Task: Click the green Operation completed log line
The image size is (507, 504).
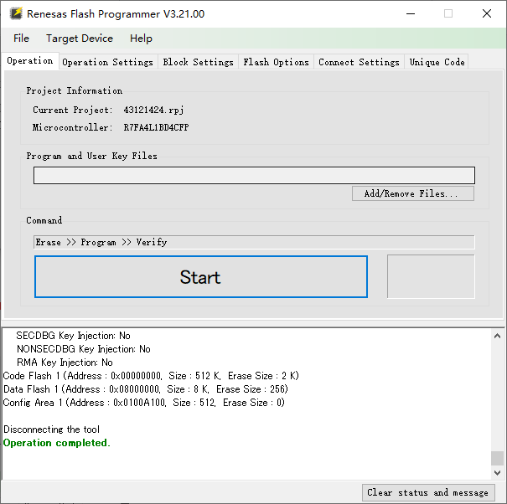Action: pyautogui.click(x=57, y=443)
